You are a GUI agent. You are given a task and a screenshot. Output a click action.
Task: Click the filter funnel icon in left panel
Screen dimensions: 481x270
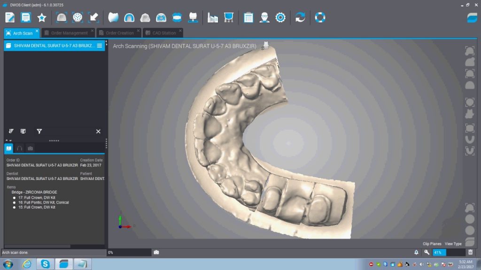[39, 132]
